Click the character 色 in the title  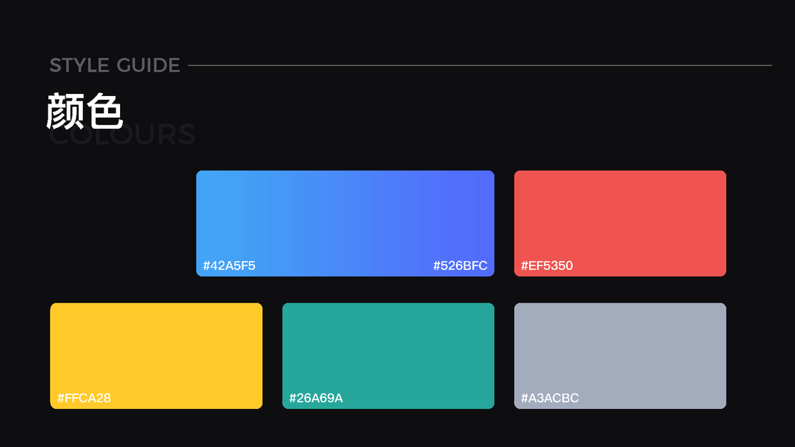104,112
